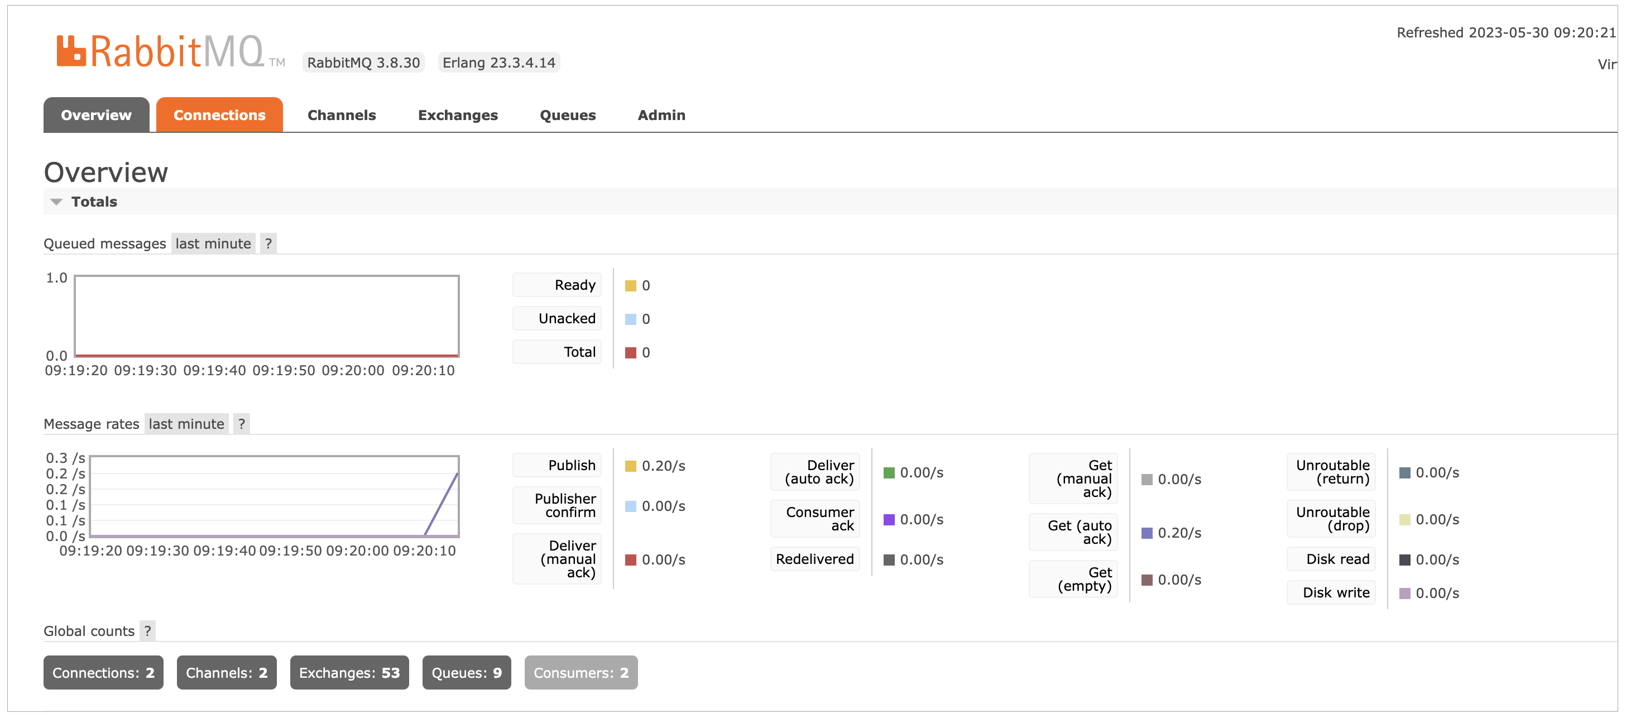Click the help icon beside Queued messages
The image size is (1626, 718).
point(268,244)
